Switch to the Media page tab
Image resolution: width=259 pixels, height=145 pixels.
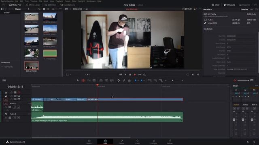click(x=89, y=142)
